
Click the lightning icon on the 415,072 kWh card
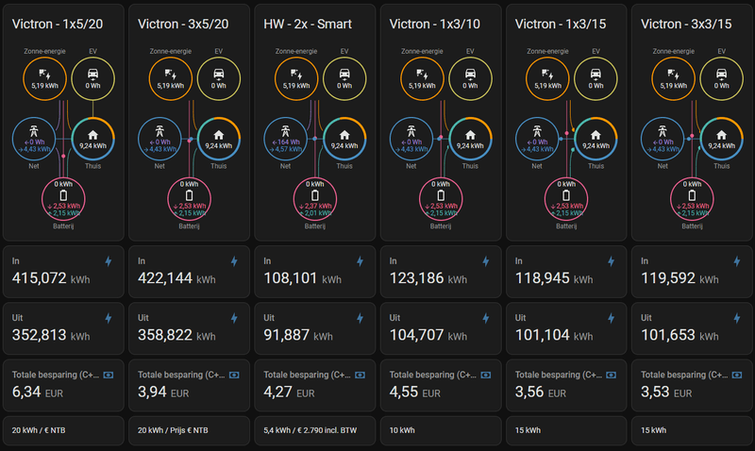(108, 261)
